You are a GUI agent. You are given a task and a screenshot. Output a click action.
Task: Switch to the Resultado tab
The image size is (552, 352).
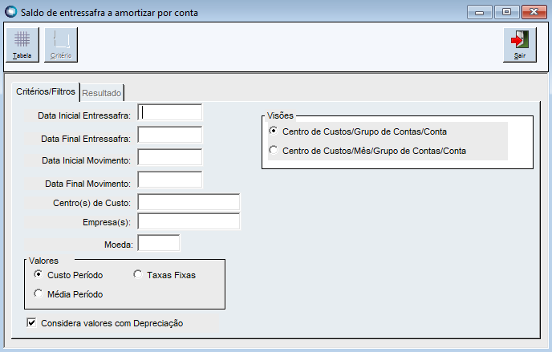[102, 93]
